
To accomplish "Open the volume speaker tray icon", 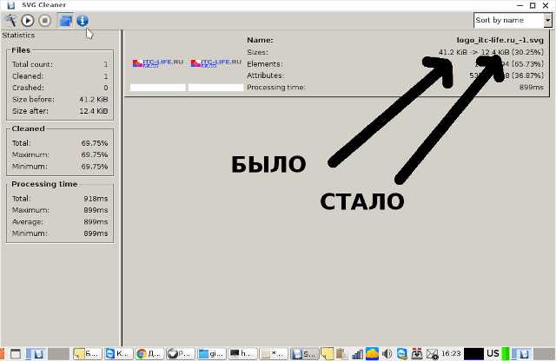I will tap(387, 353).
